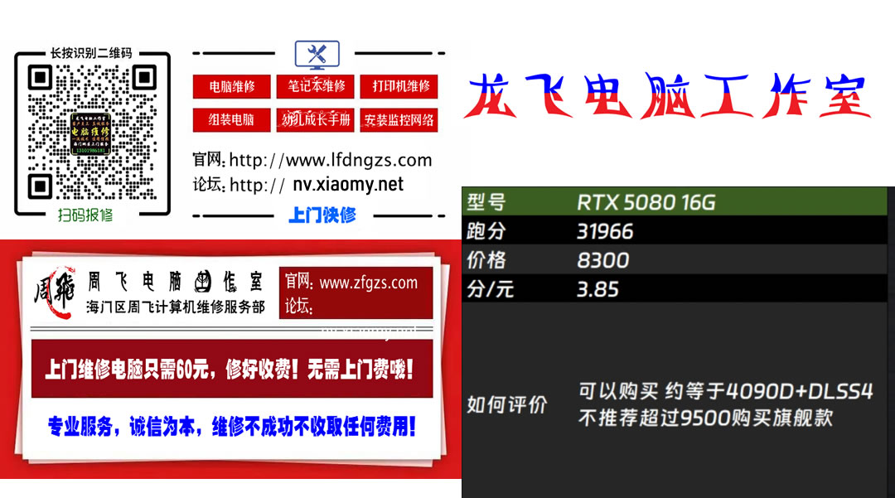Click the wrench and screwdriver tools icon
This screenshot has width=895, height=498.
point(317,53)
